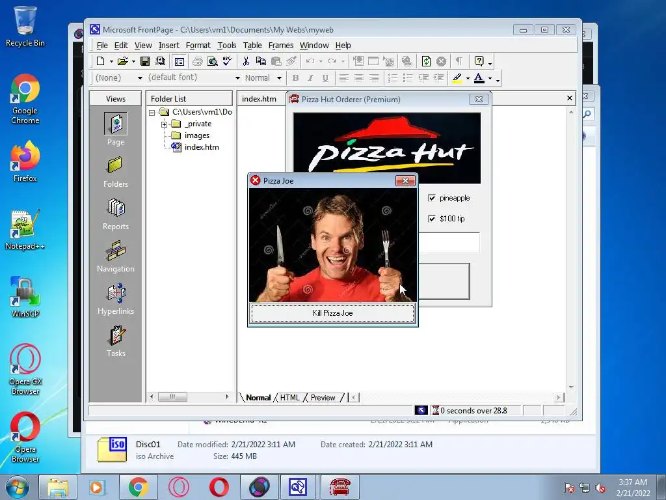Apply the Font Color swatch

pos(479,78)
